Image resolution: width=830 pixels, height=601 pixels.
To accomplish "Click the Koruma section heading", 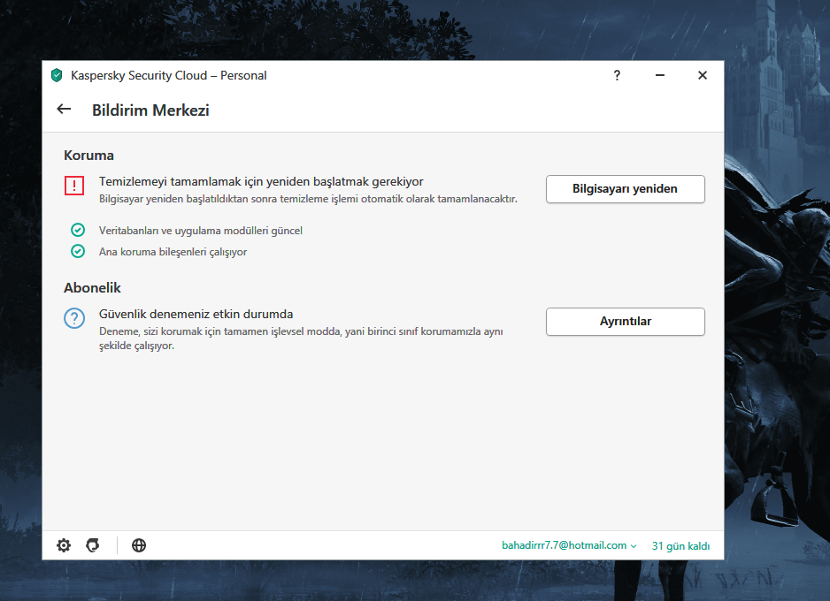I will pyautogui.click(x=88, y=156).
